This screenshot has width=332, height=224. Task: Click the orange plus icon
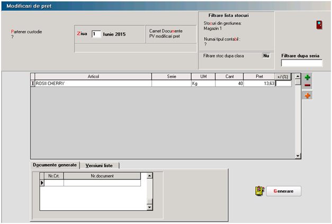click(308, 96)
